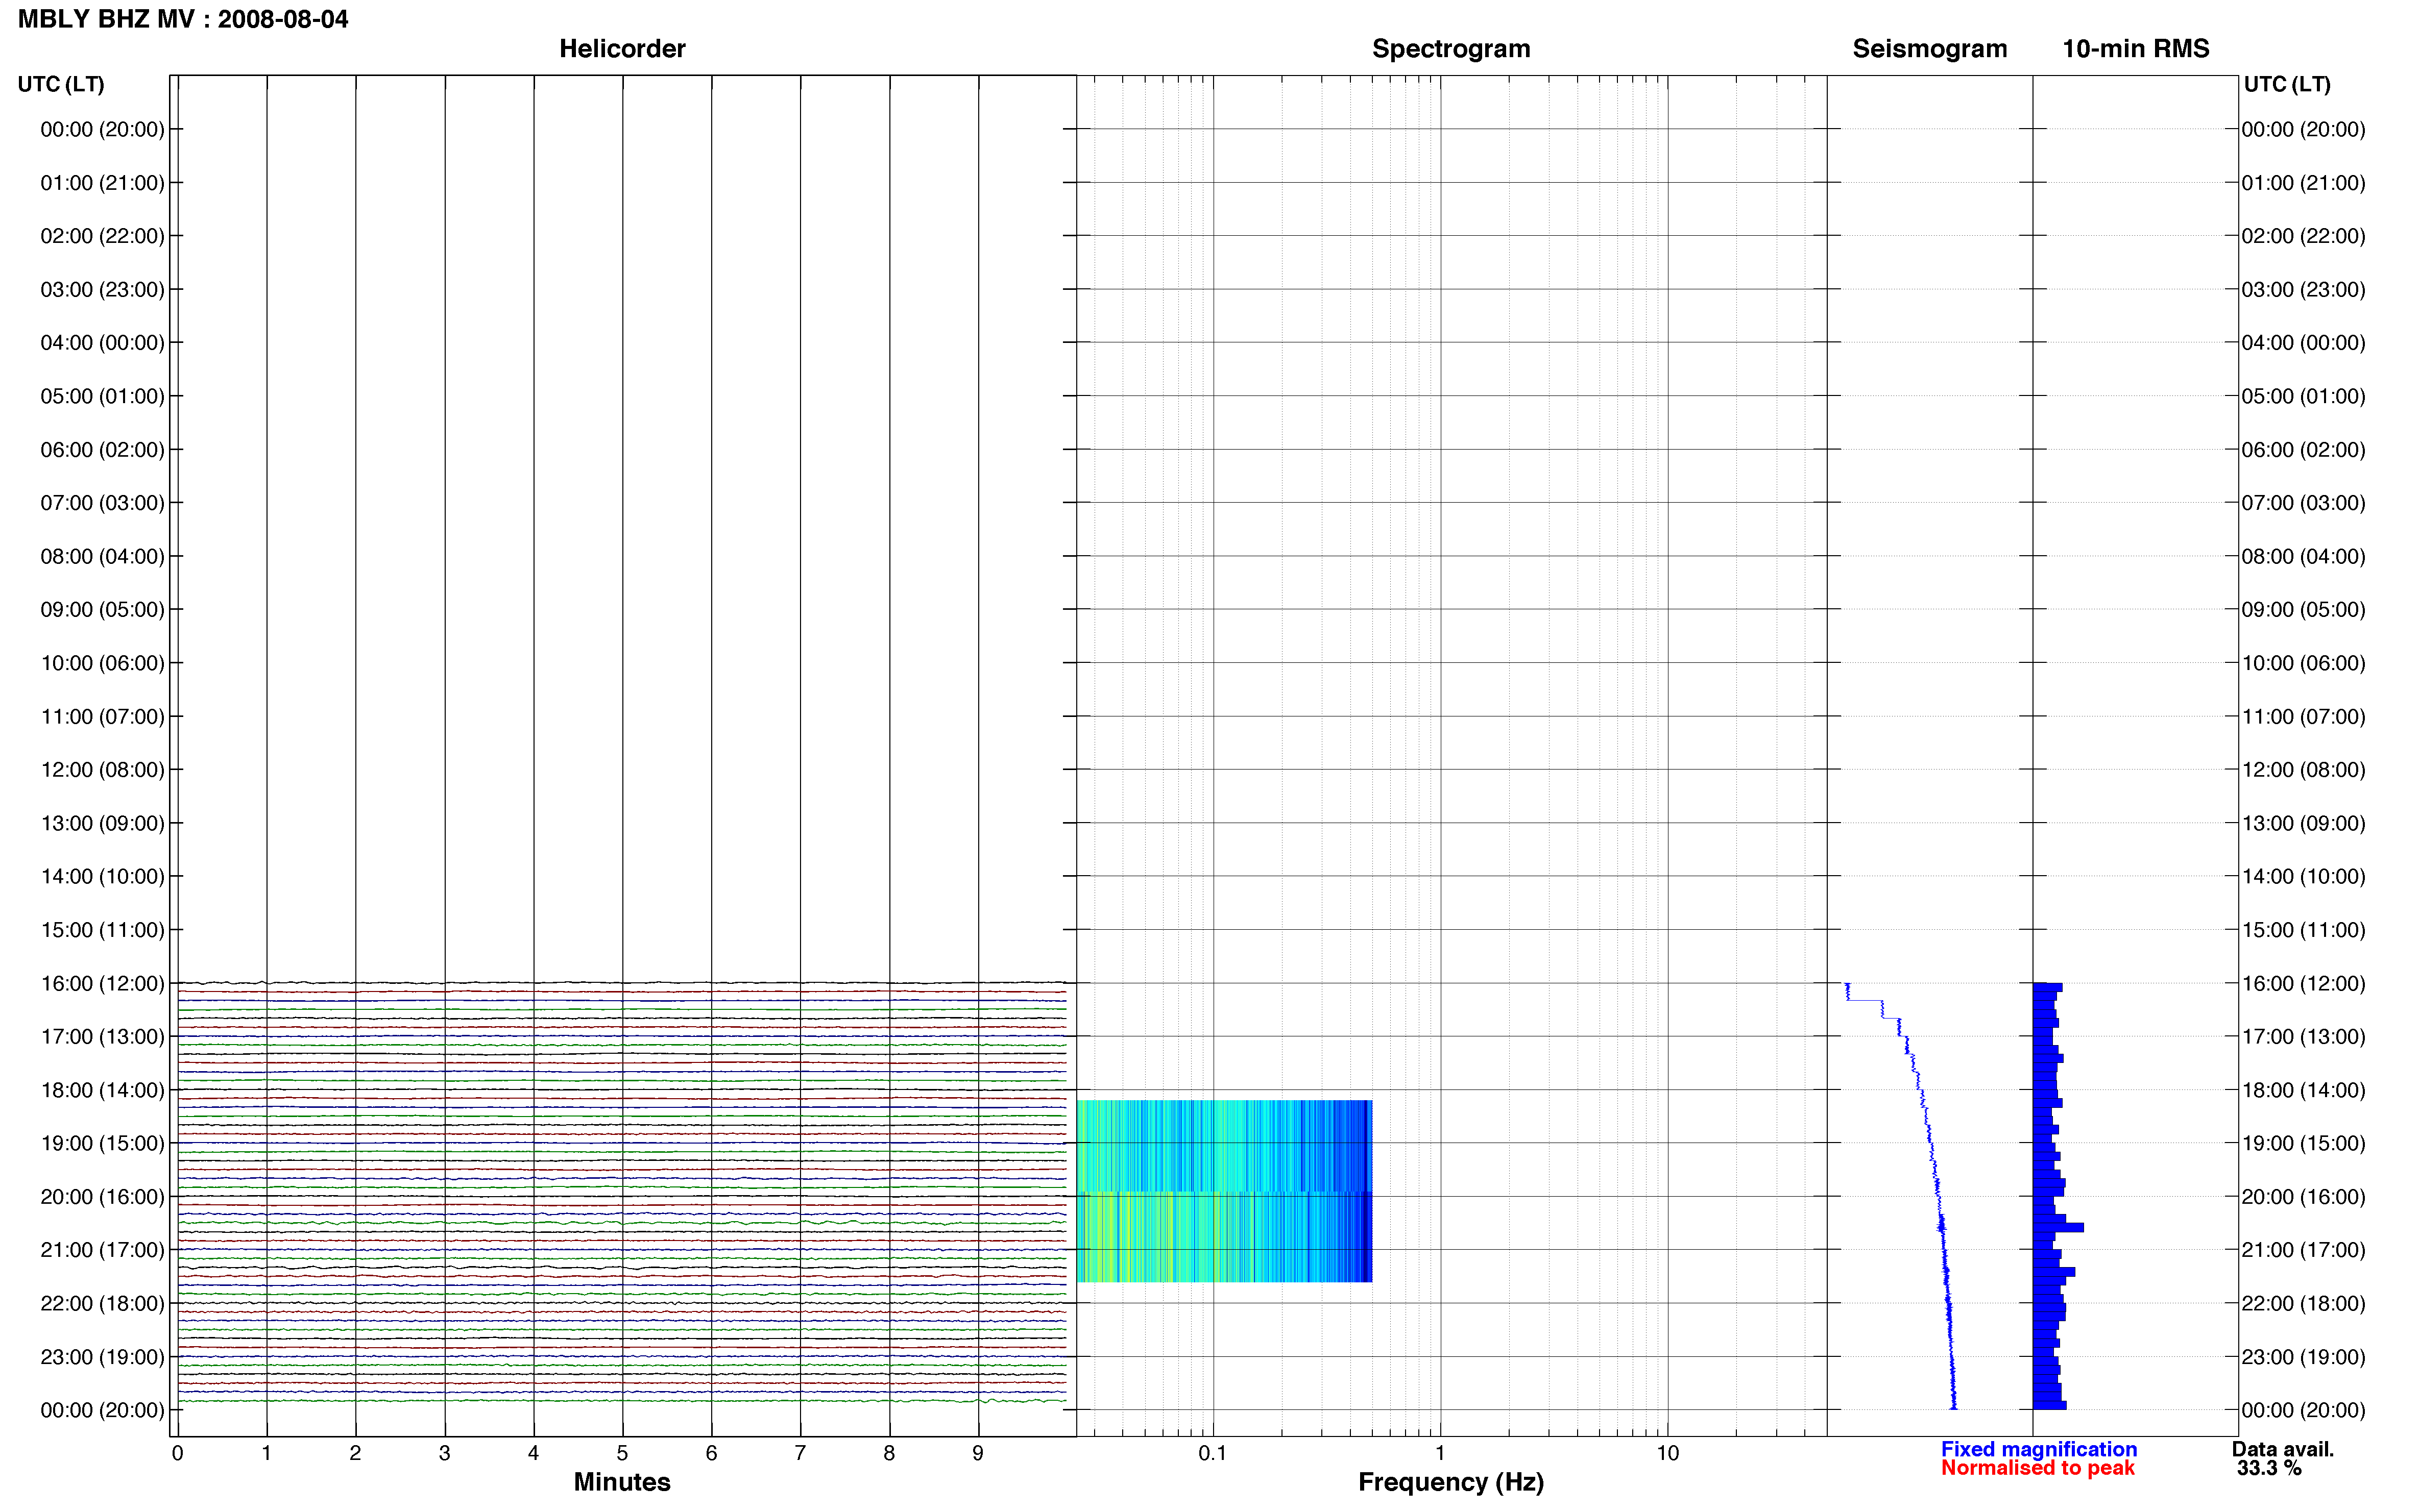Image resolution: width=2420 pixels, height=1512 pixels.
Task: Click the right-axis time label 23:00 (19:00)
Action: 2303,1357
